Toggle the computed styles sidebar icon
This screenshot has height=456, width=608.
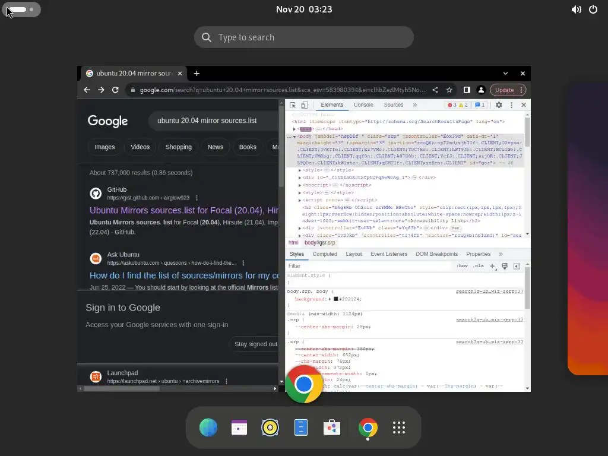tap(517, 266)
